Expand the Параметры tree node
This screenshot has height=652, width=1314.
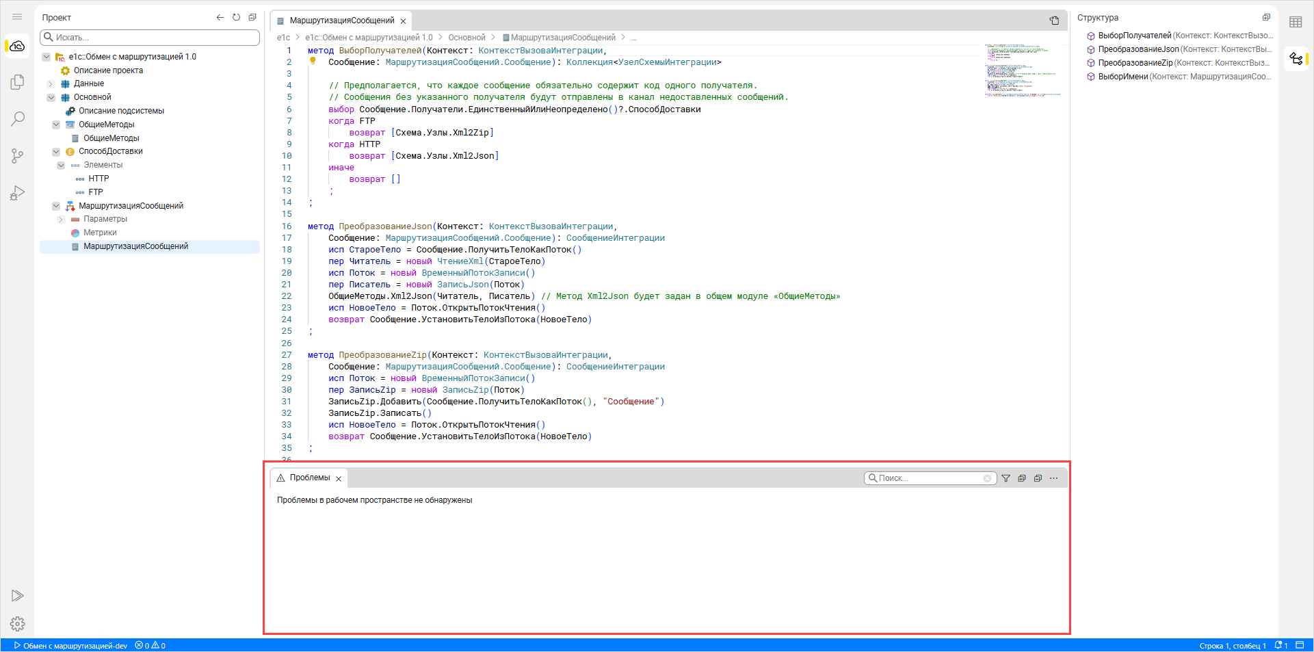[61, 220]
